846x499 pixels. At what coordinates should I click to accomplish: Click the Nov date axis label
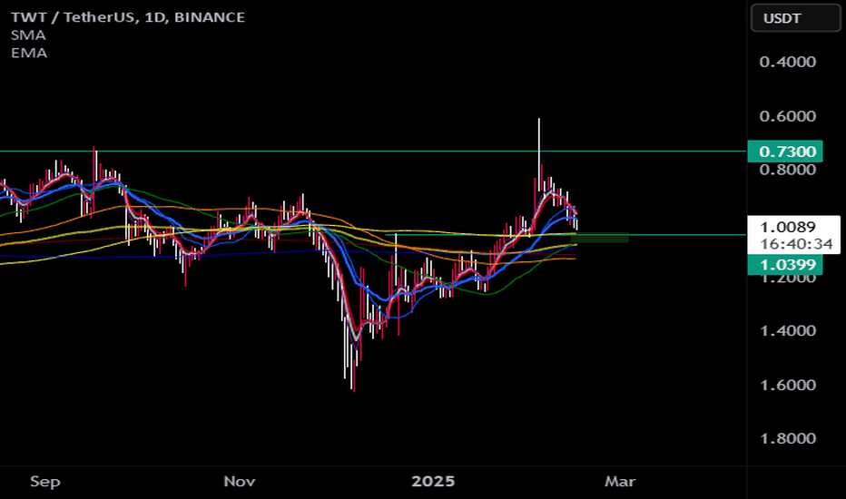tap(239, 481)
